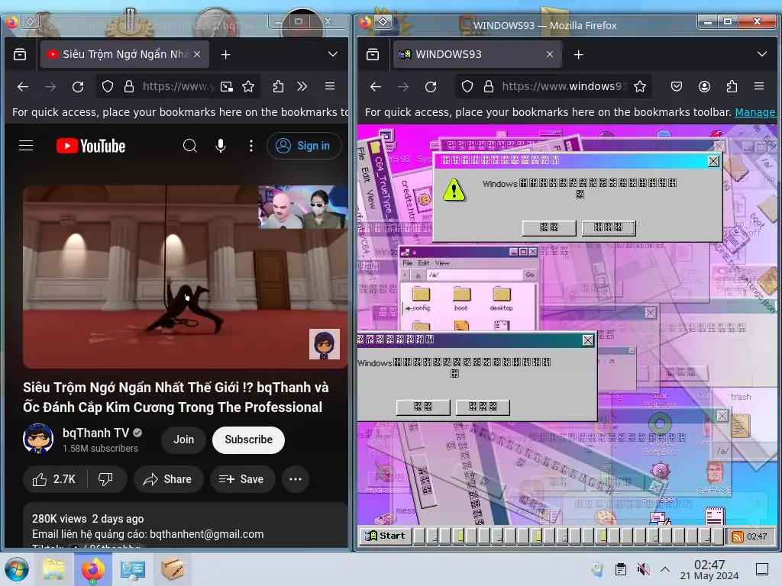The width and height of the screenshot is (782, 586).
Task: Click the Manage bookmarks link
Action: (755, 112)
